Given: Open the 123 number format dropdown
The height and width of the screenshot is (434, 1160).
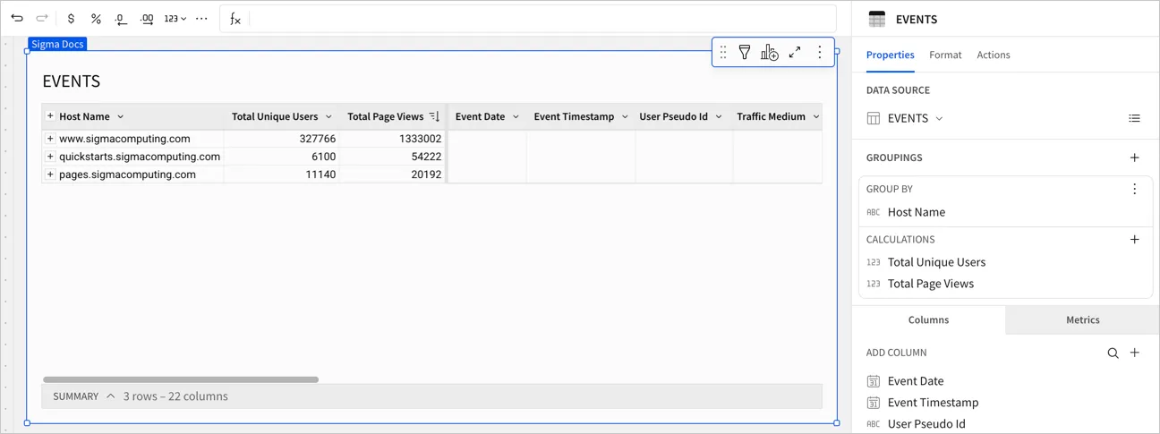Looking at the screenshot, I should (x=175, y=19).
